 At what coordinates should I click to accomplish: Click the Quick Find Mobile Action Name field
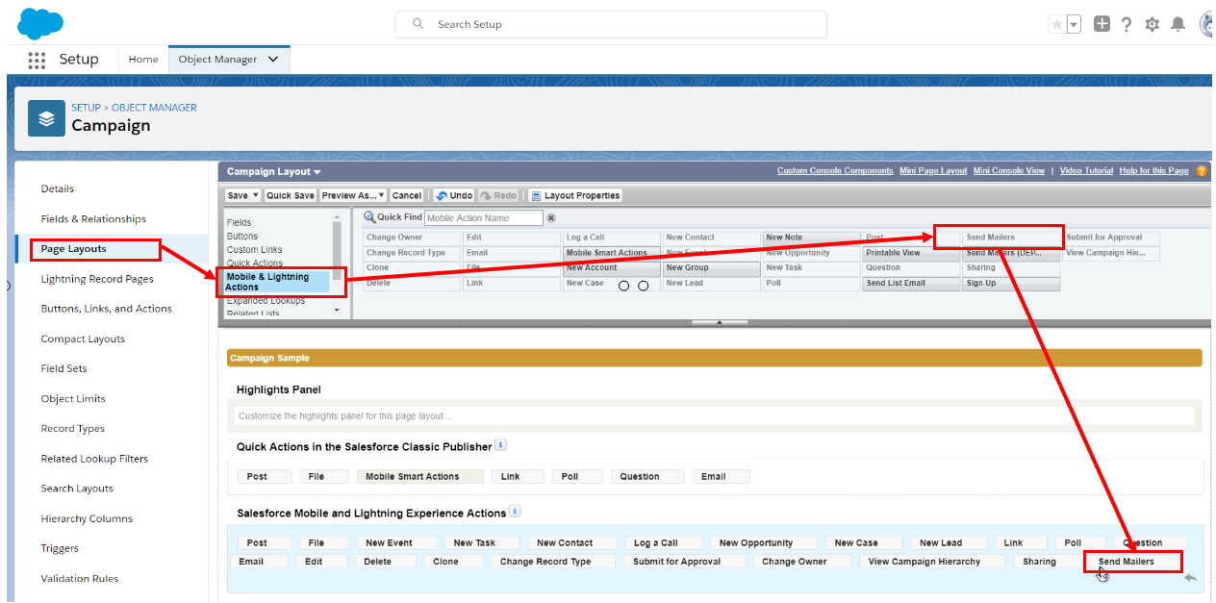tap(483, 218)
